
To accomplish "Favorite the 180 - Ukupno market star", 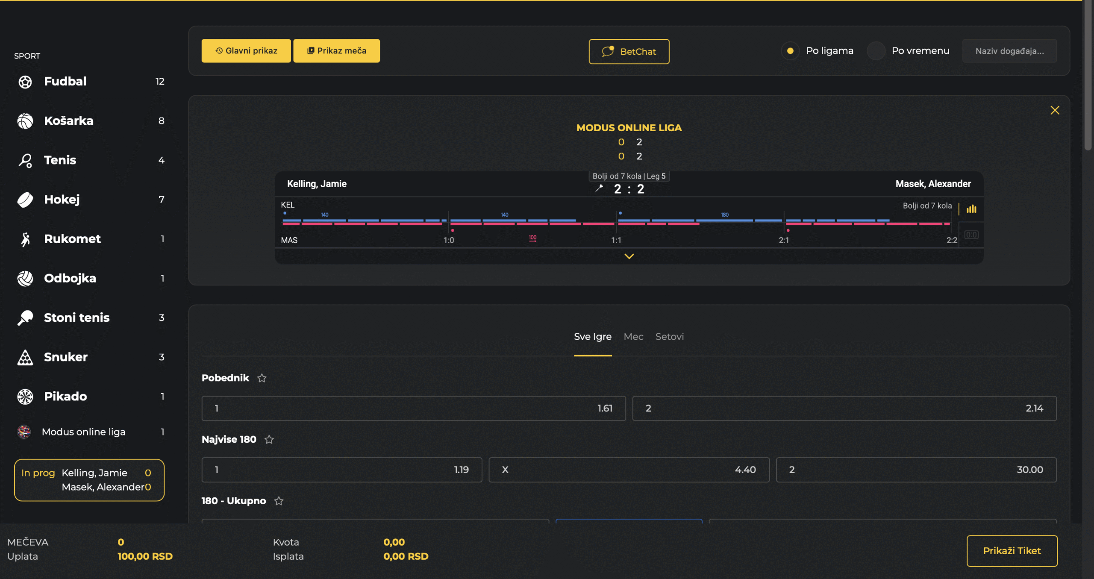I will (x=279, y=501).
